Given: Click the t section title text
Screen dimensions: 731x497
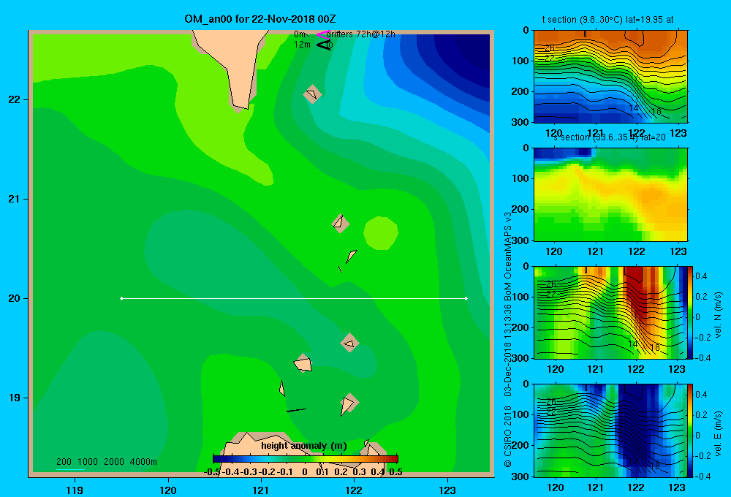Looking at the screenshot, I should 607,20.
